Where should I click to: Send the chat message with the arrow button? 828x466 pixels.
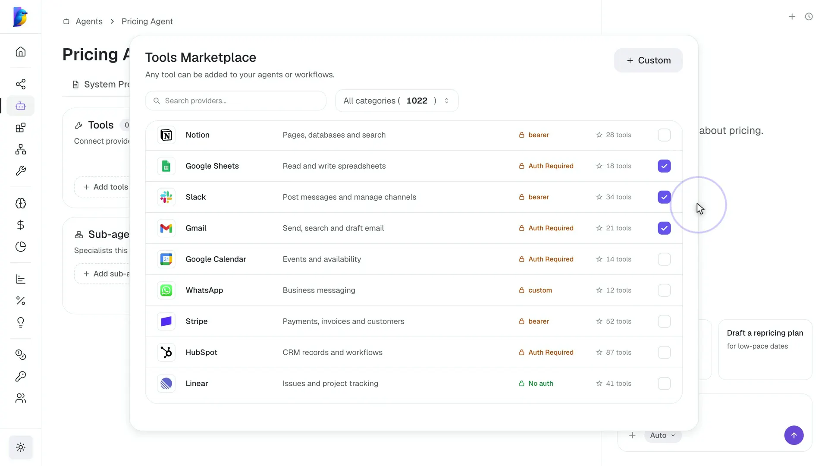[x=794, y=435]
